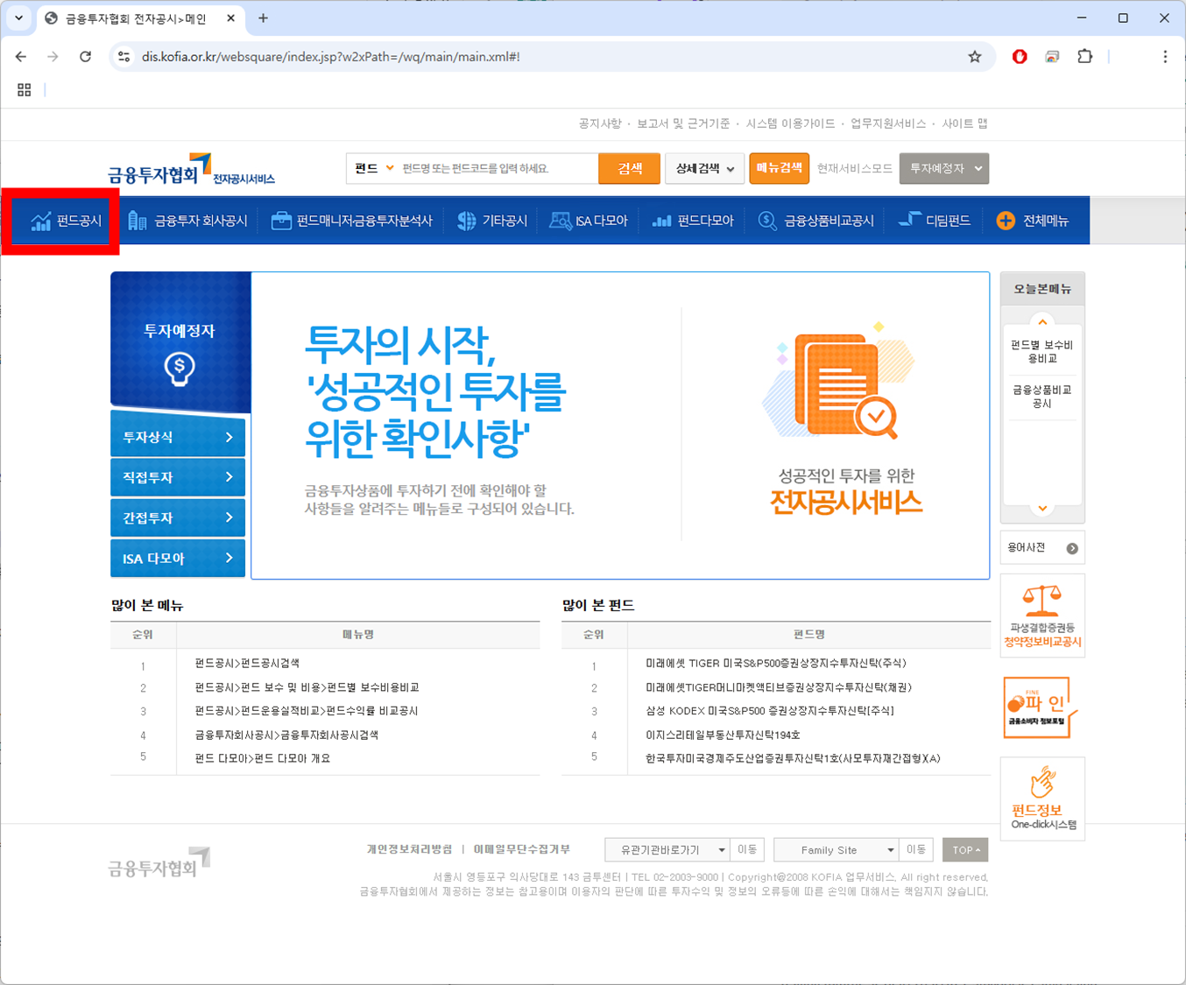Open 파생결합증권등 청약정보비교공시 banner

[x=1042, y=615]
